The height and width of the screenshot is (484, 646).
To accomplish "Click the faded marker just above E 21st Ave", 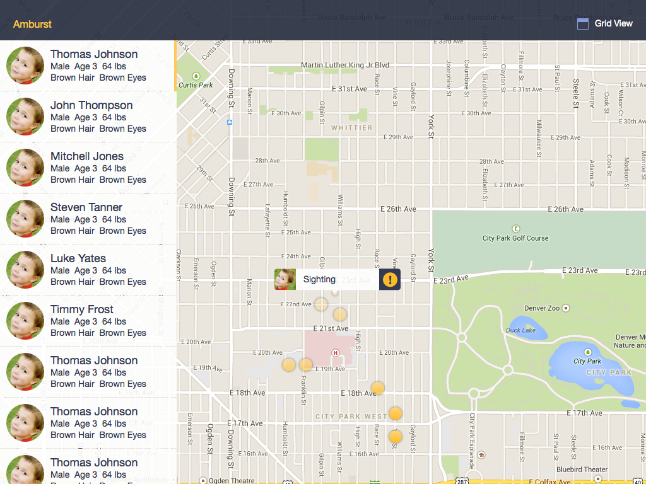I will [340, 314].
